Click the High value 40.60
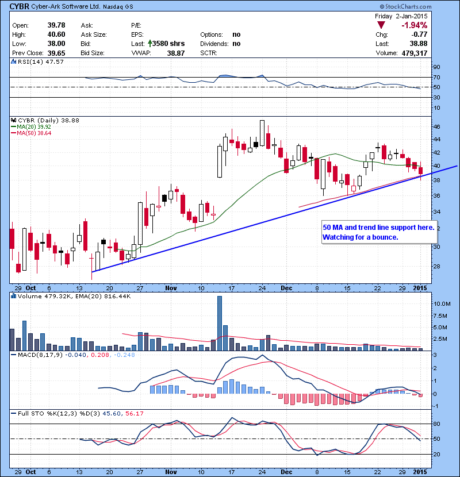This screenshot has width=460, height=477. click(x=56, y=34)
